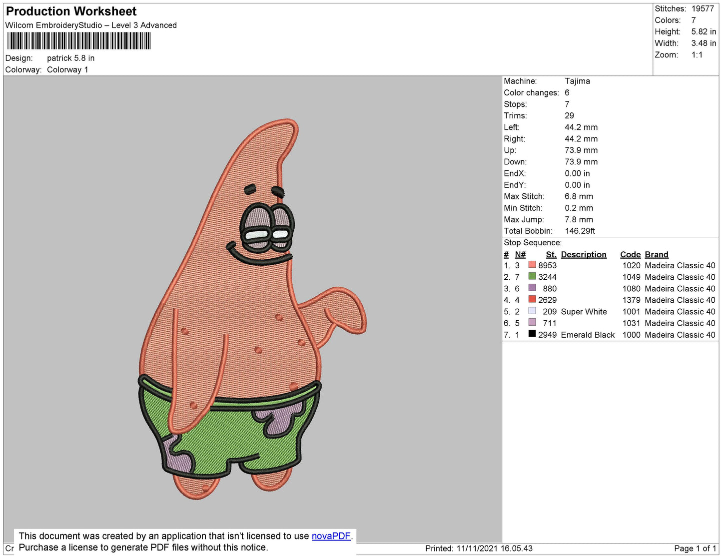Click the Stitches count value 19577
The image size is (722, 558).
703,8
